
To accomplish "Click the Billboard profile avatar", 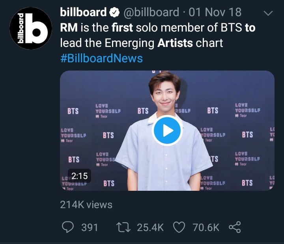I will [x=30, y=28].
